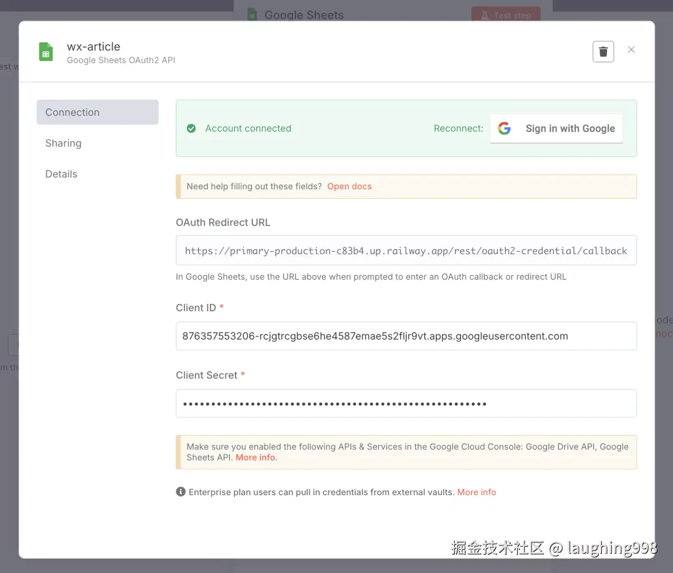Click Google Sheets node title in background
Screen dimensions: 673x573
coord(304,15)
